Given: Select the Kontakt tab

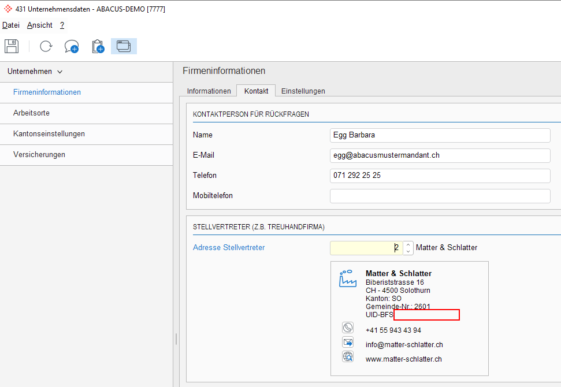Looking at the screenshot, I should click(256, 91).
